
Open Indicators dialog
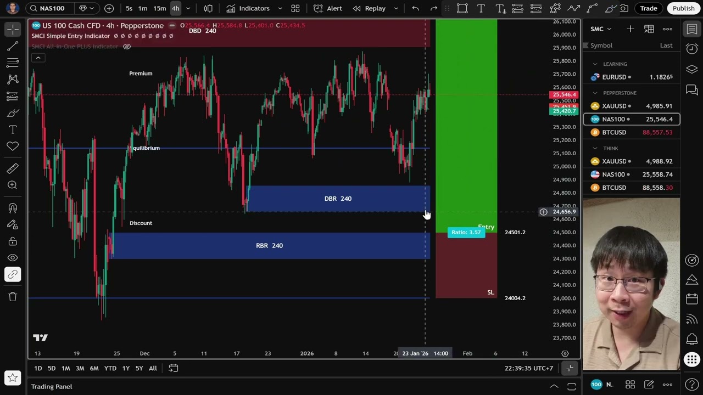(248, 8)
